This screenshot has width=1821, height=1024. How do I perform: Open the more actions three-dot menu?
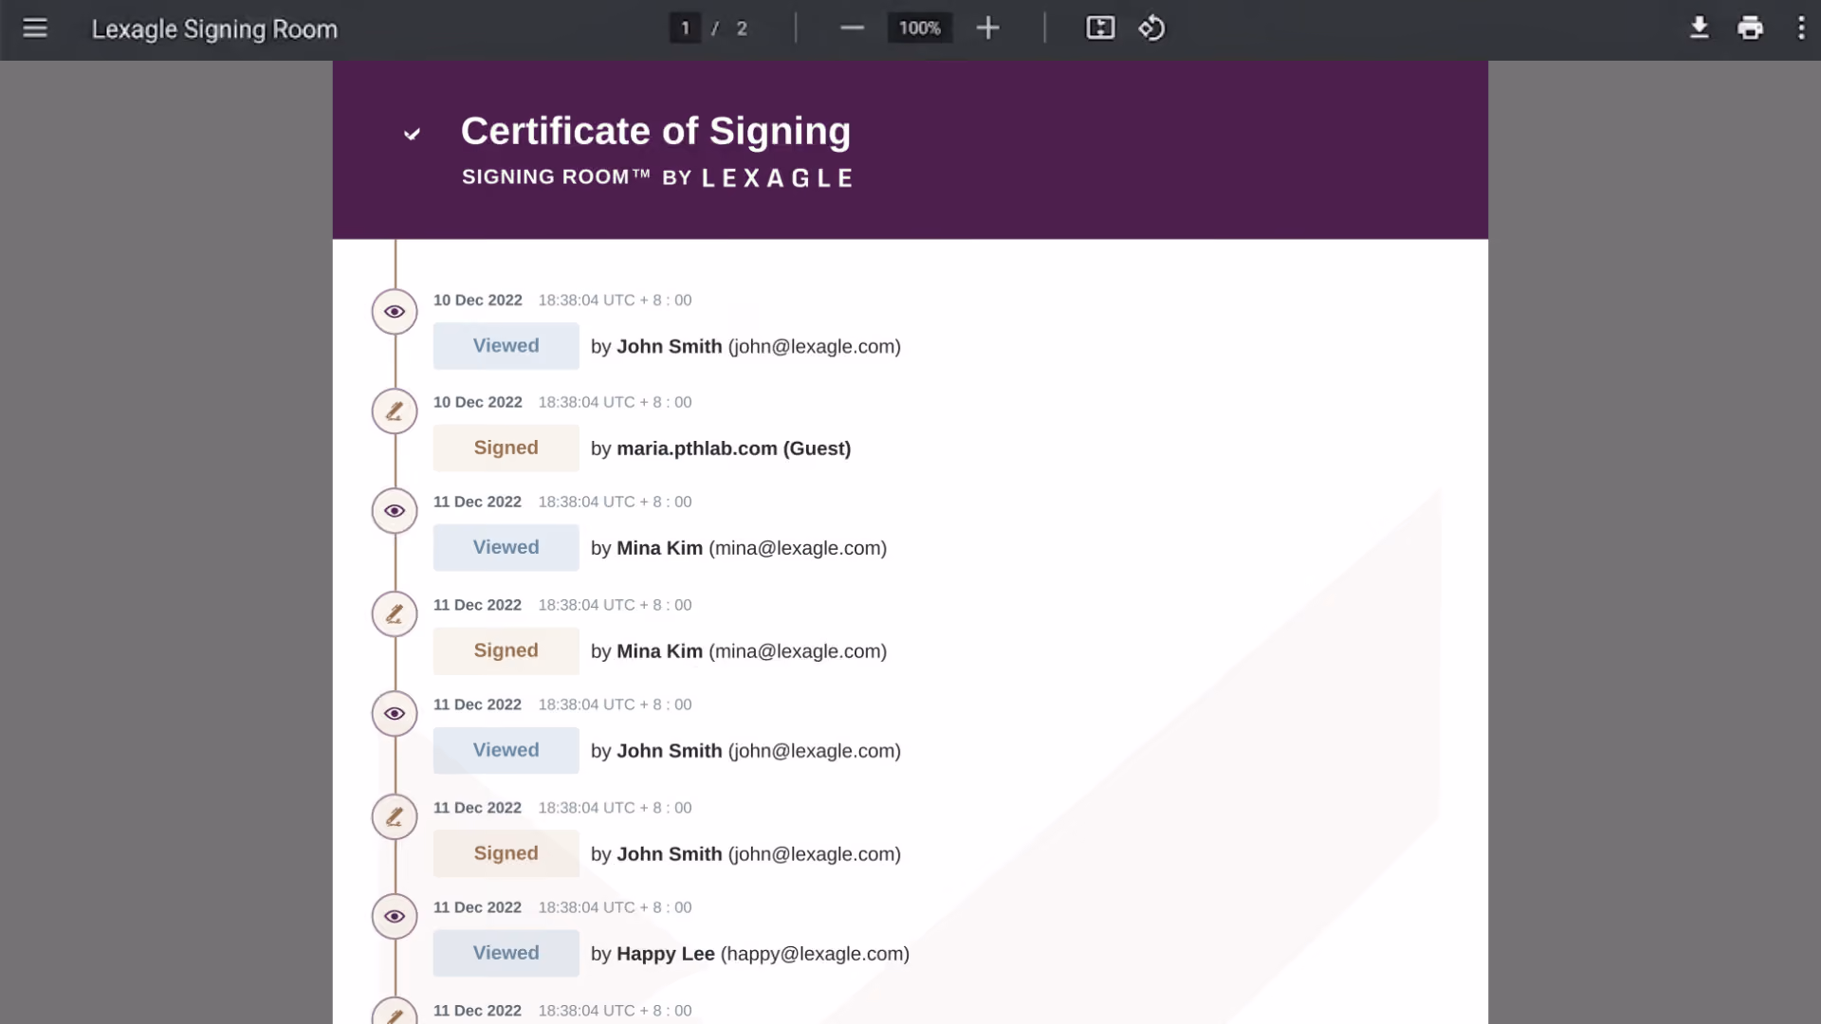[1801, 28]
